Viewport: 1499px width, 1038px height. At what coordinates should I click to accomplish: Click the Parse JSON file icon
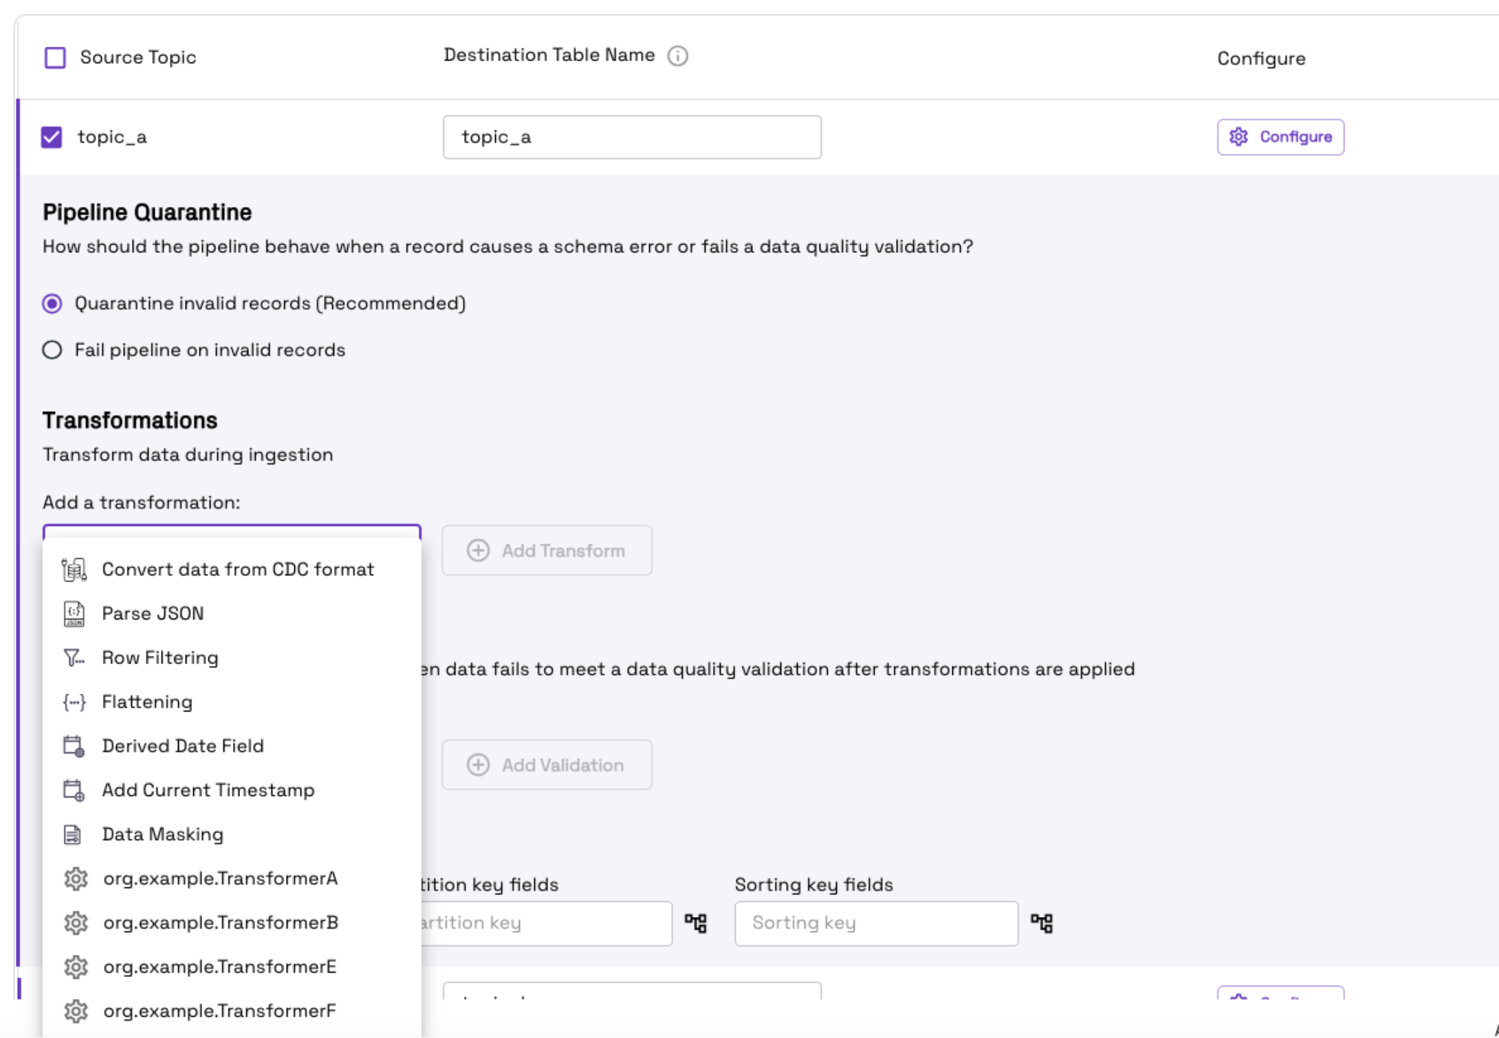pyautogui.click(x=74, y=614)
